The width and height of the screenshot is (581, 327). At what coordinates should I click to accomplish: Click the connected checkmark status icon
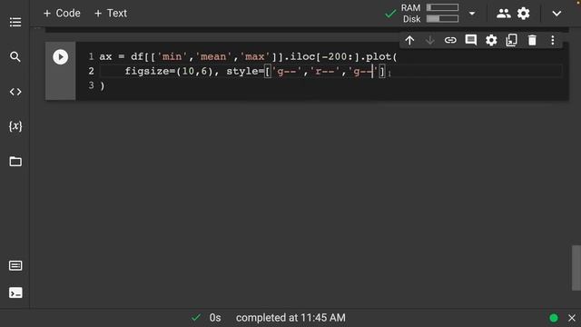point(390,15)
